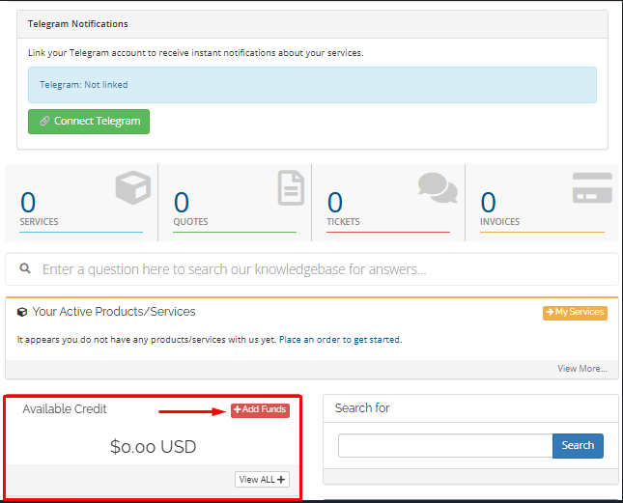Focus the Search for input field
The image size is (623, 503).
click(444, 446)
